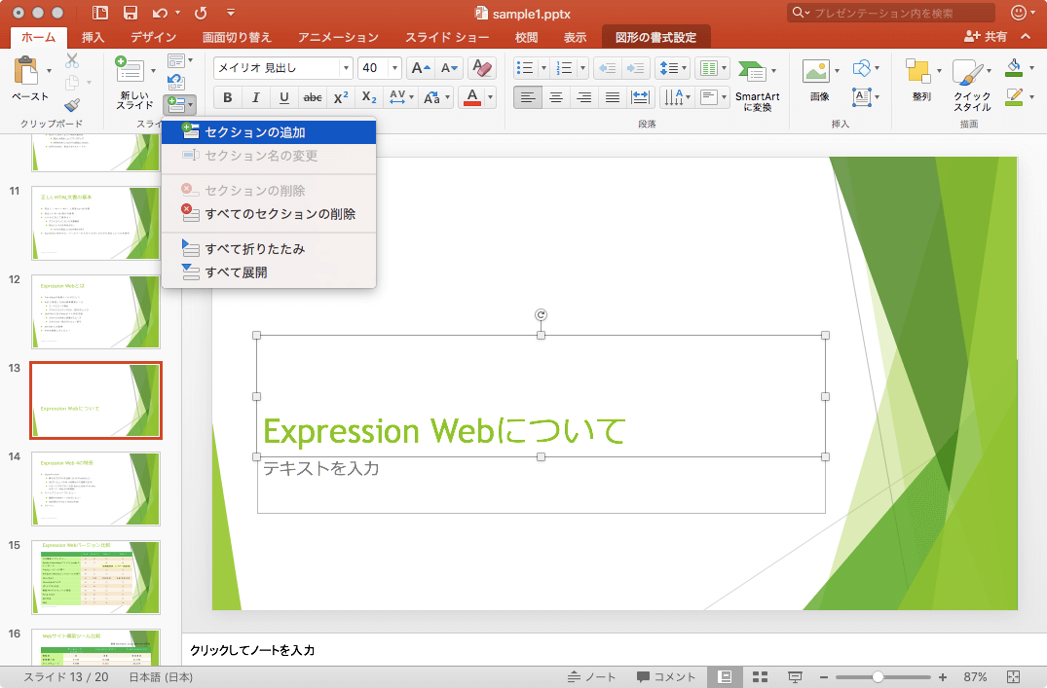Open bullet list style dropdown

pyautogui.click(x=543, y=68)
